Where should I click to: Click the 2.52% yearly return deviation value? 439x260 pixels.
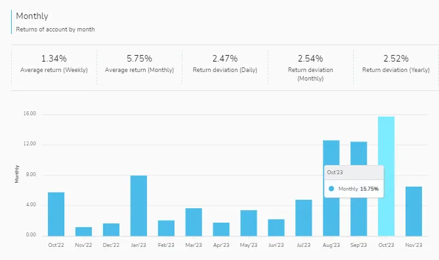(396, 58)
